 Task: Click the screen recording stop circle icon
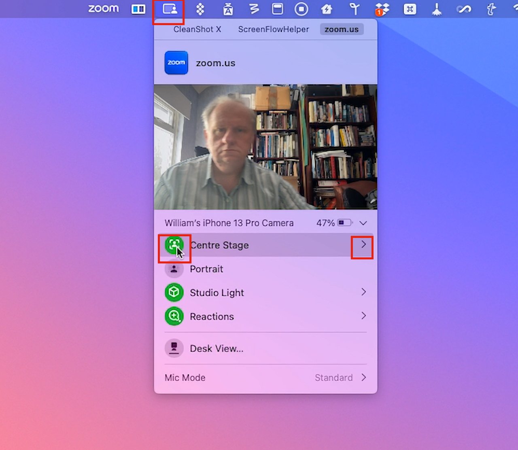[301, 9]
